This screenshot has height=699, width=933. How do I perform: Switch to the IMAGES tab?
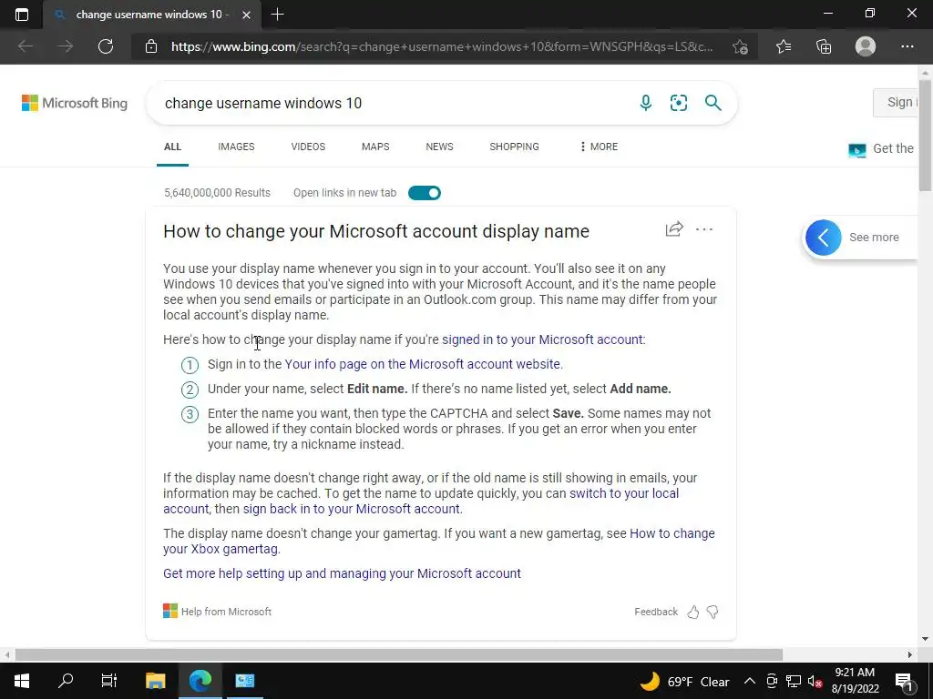pyautogui.click(x=236, y=147)
